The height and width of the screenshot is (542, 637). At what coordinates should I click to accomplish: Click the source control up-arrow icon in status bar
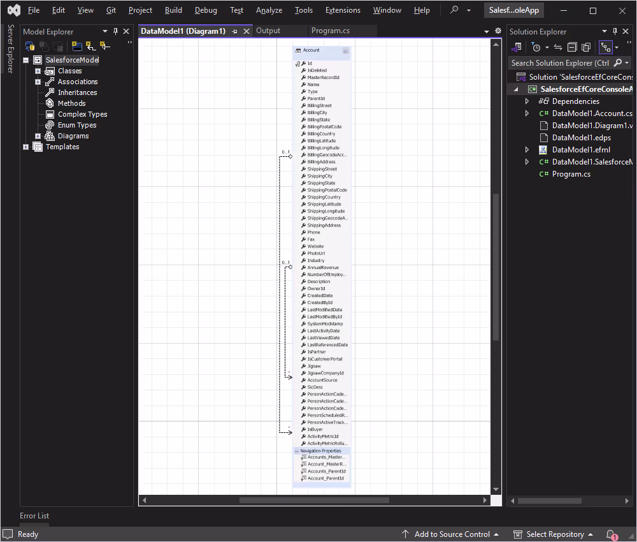point(405,534)
